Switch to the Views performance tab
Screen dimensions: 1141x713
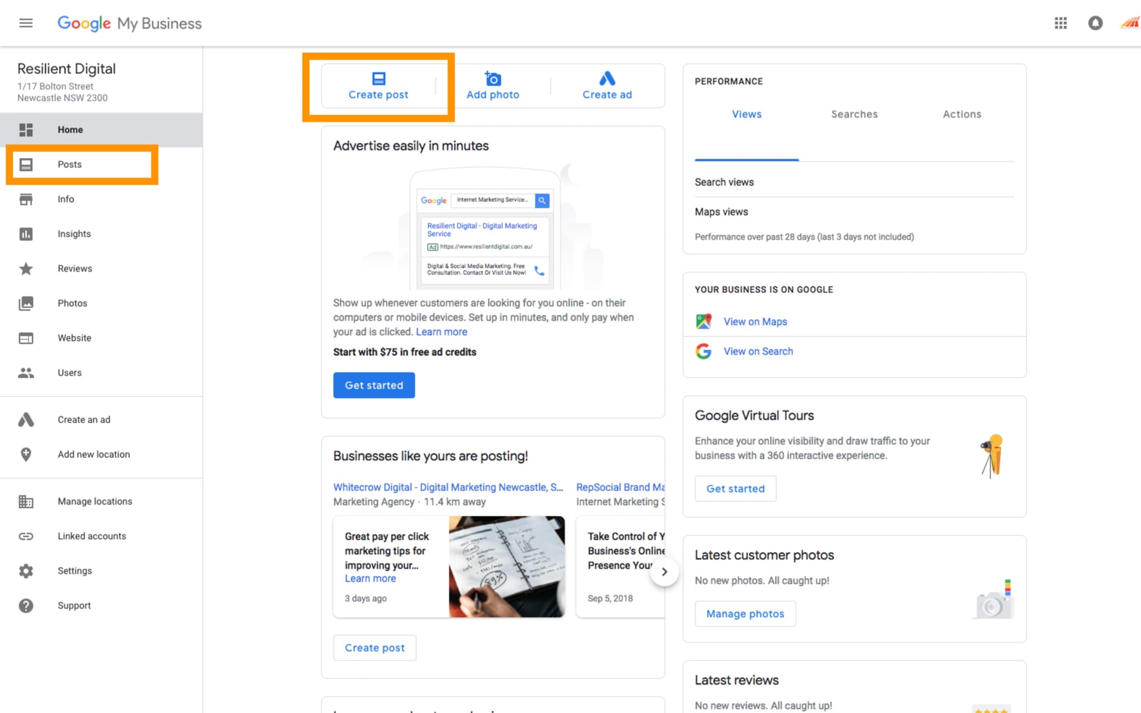(746, 114)
